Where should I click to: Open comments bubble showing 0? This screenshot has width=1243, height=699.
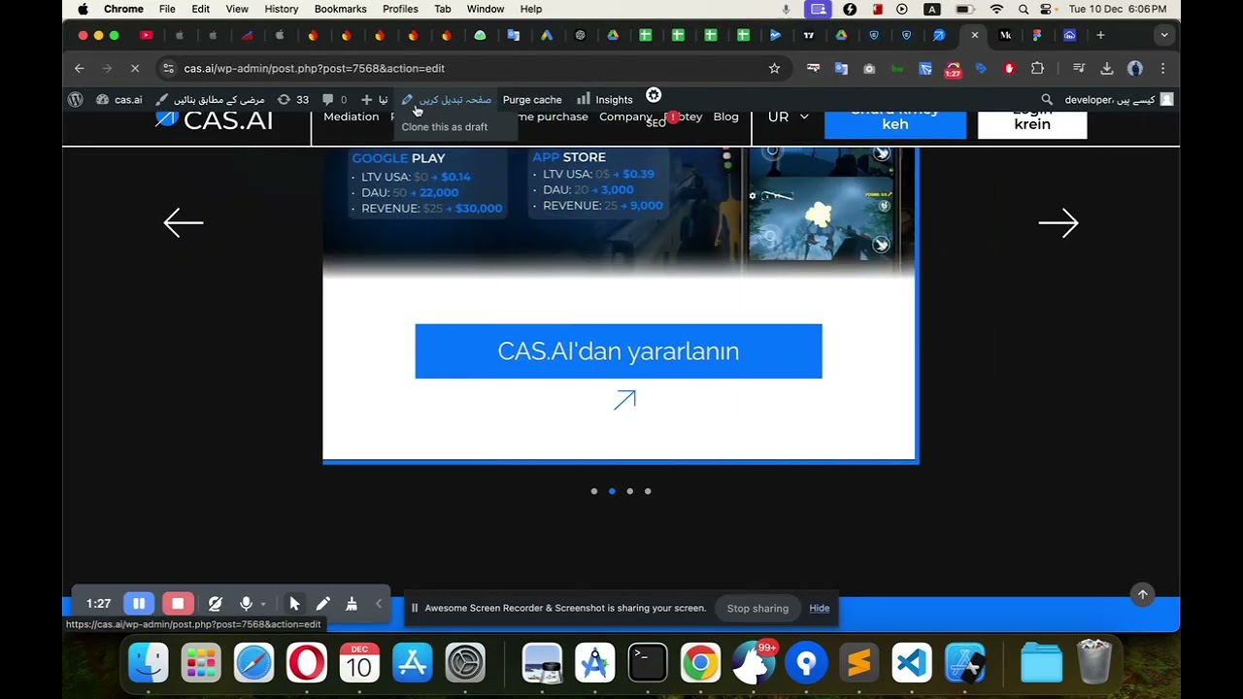coord(334,99)
